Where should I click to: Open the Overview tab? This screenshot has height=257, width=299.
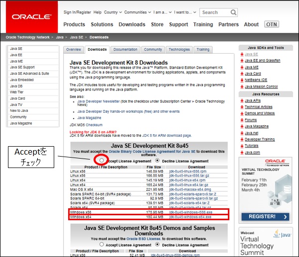(74, 50)
